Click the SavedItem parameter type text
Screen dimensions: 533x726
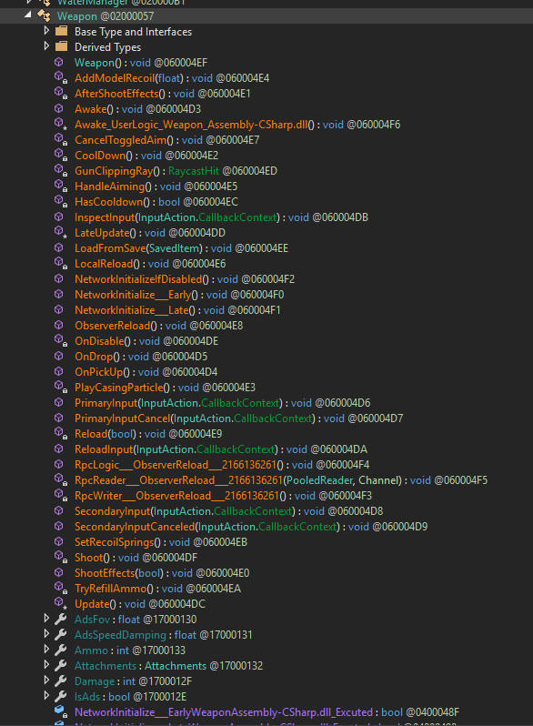coord(174,248)
